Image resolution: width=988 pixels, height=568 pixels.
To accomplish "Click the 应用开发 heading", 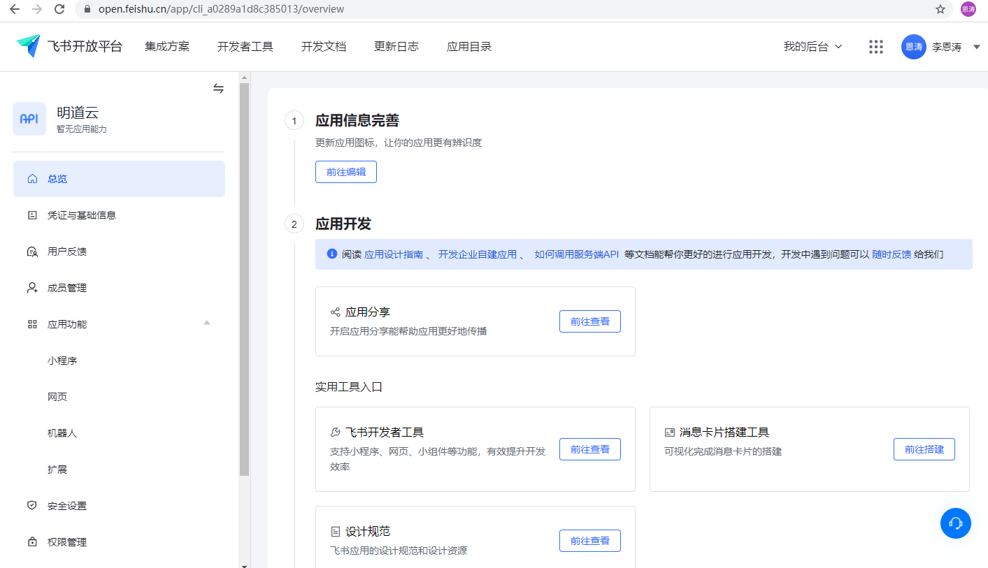I will click(343, 224).
